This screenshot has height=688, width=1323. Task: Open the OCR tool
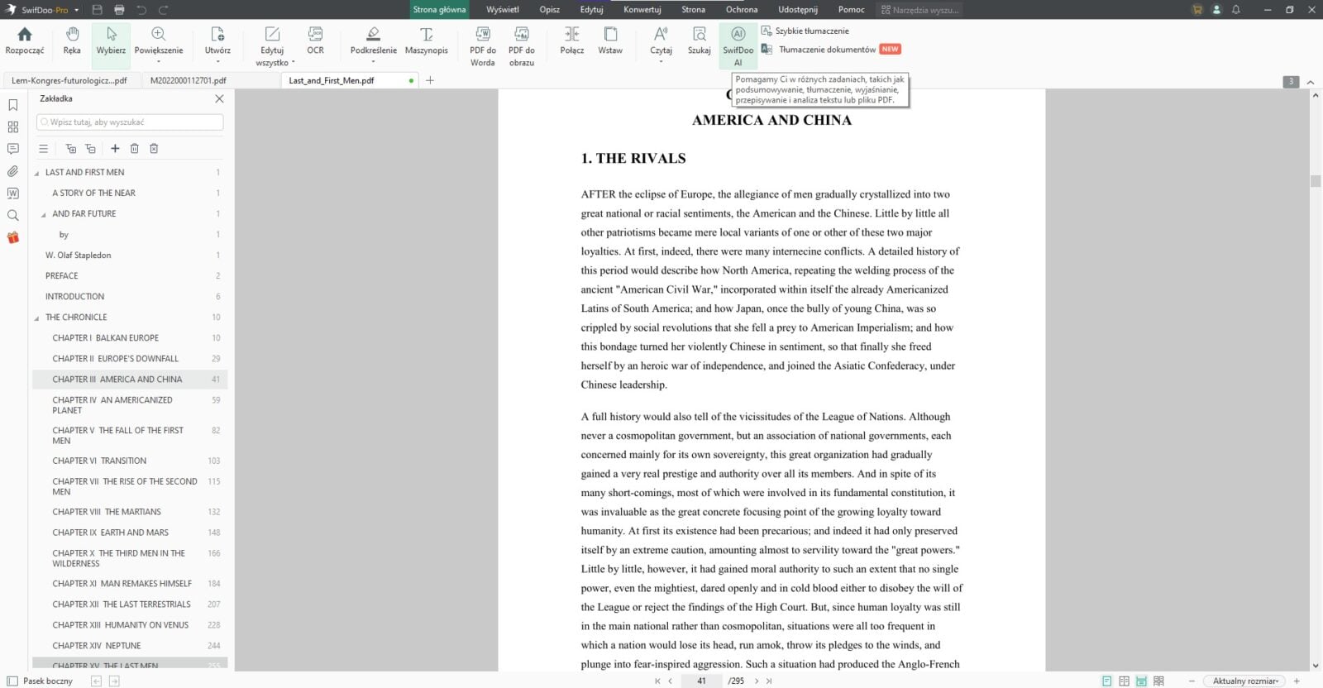coord(315,41)
